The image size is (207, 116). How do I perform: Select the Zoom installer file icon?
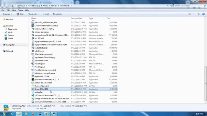tap(33, 102)
